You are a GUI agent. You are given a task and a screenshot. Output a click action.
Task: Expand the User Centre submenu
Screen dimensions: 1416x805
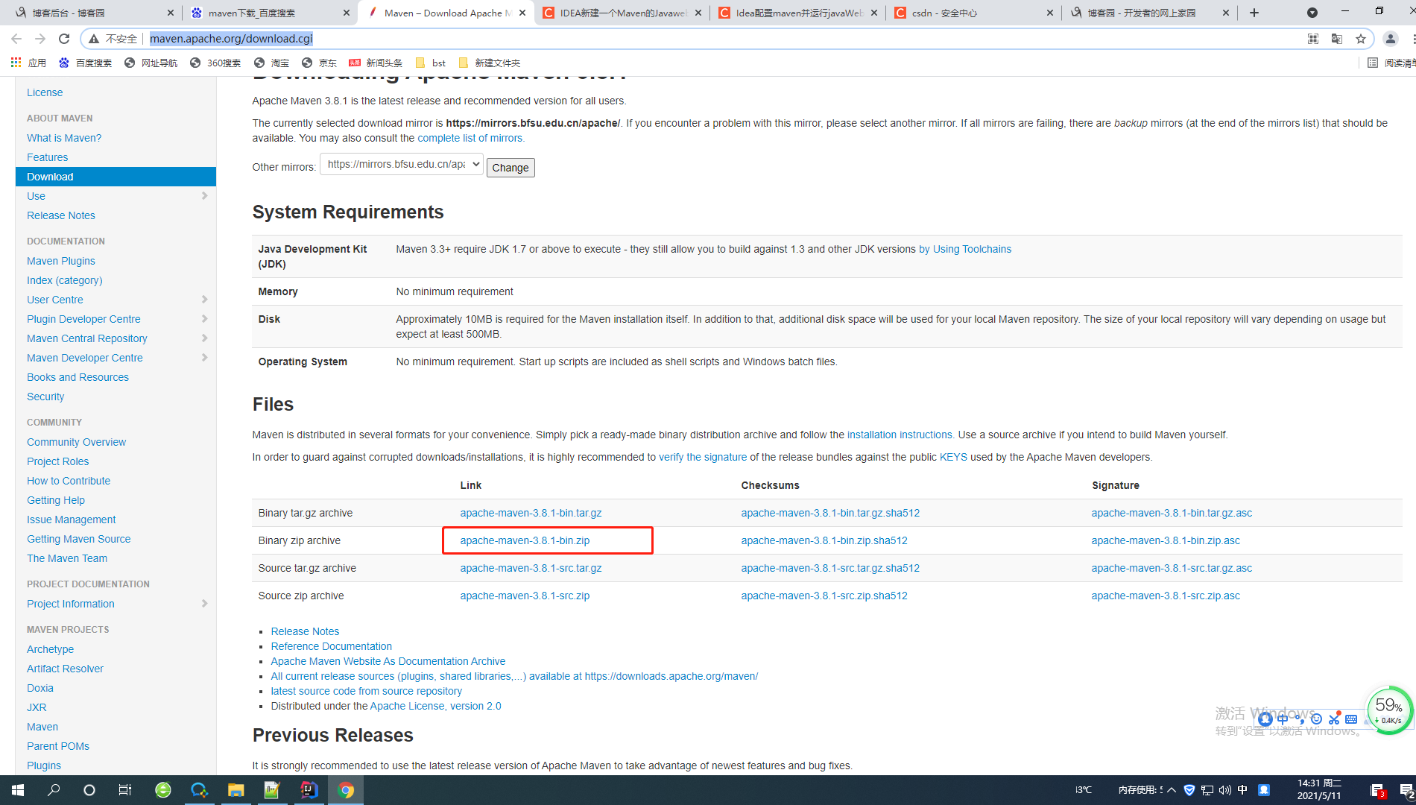(x=204, y=300)
